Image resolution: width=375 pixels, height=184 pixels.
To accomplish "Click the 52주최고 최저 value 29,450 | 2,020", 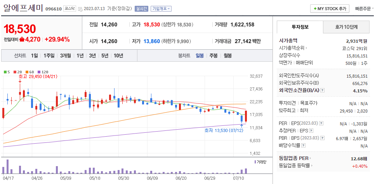I will coord(354,111).
